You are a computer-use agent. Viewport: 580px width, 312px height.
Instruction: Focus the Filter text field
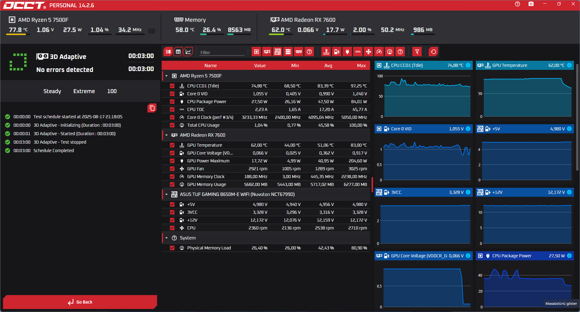(222, 52)
